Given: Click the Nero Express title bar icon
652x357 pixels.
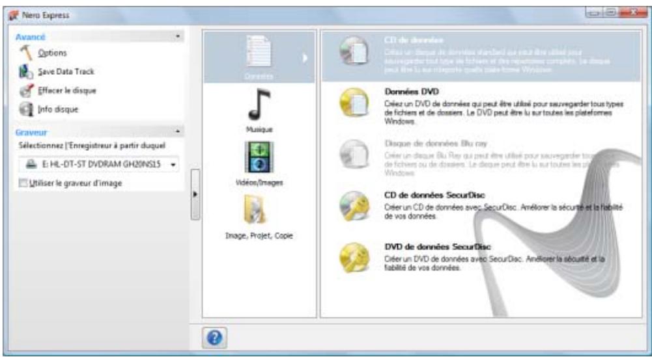Looking at the screenshot, I should pos(13,16).
